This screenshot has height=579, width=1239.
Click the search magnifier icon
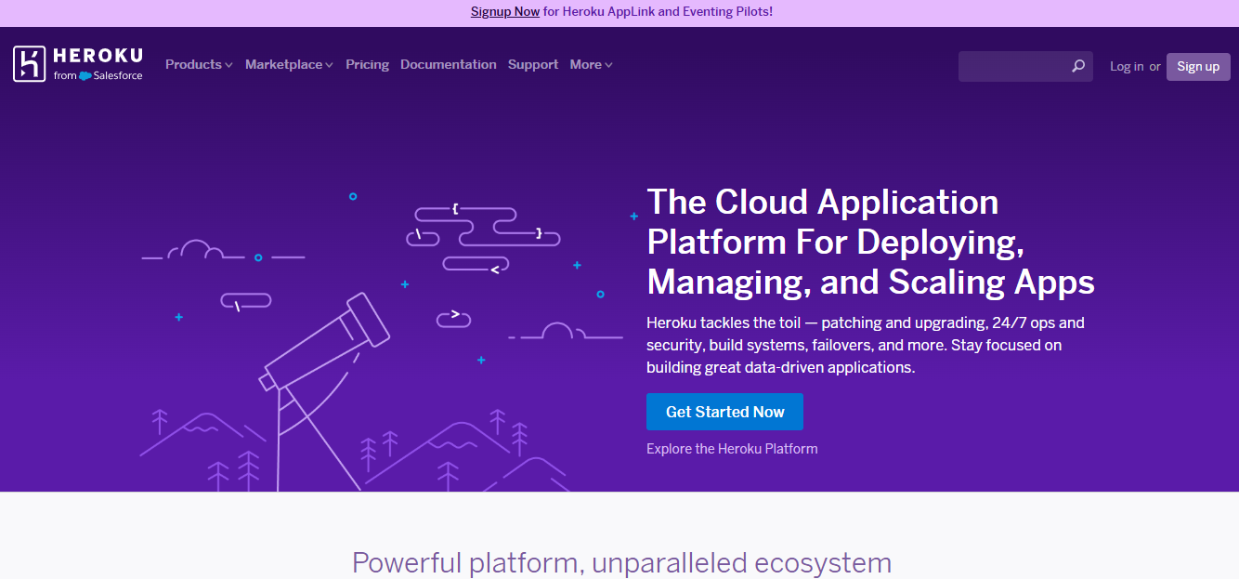(x=1078, y=66)
